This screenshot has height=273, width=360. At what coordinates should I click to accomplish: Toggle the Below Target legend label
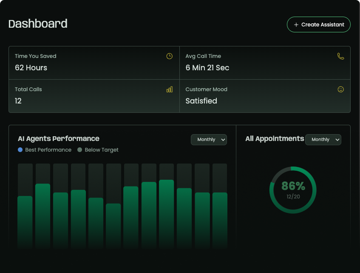pos(102,150)
